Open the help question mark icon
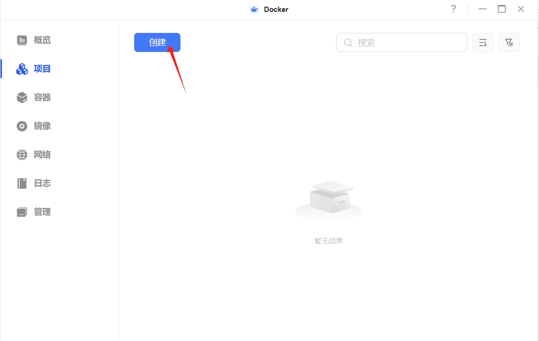This screenshot has width=539, height=341. (454, 9)
